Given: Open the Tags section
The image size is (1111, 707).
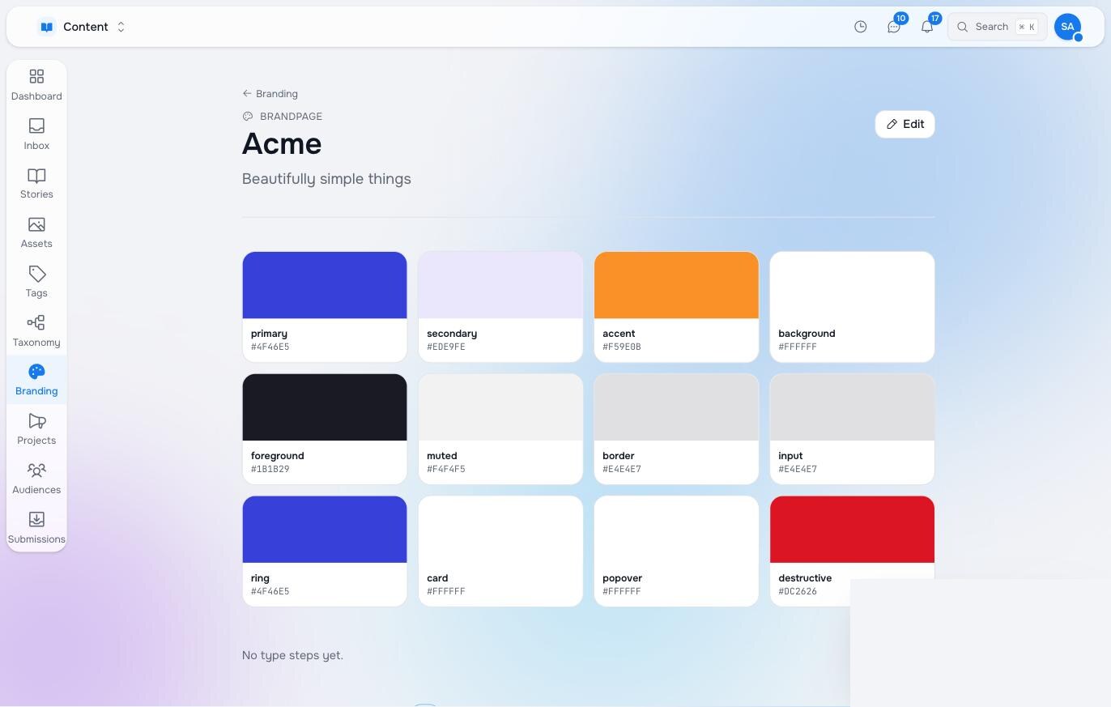Looking at the screenshot, I should [36, 282].
